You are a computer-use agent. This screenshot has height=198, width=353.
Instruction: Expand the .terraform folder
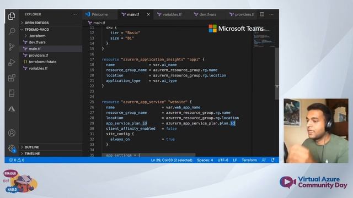[51, 36]
